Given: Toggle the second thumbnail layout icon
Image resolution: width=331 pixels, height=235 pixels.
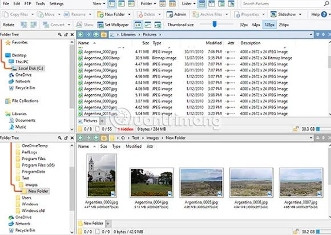Looking at the screenshot, I should [x=148, y=25].
